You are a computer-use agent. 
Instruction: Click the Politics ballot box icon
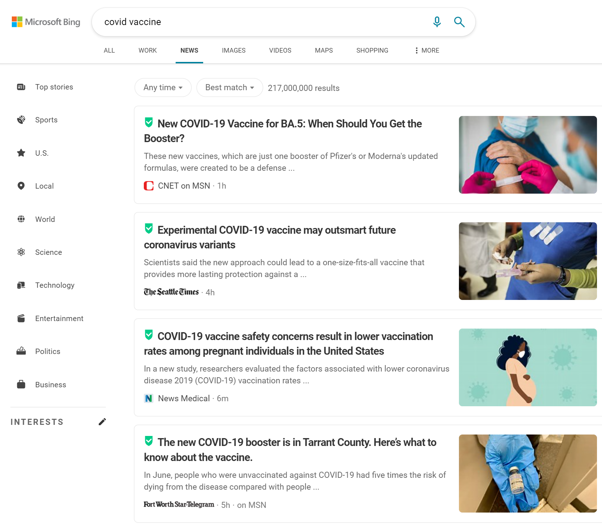21,351
